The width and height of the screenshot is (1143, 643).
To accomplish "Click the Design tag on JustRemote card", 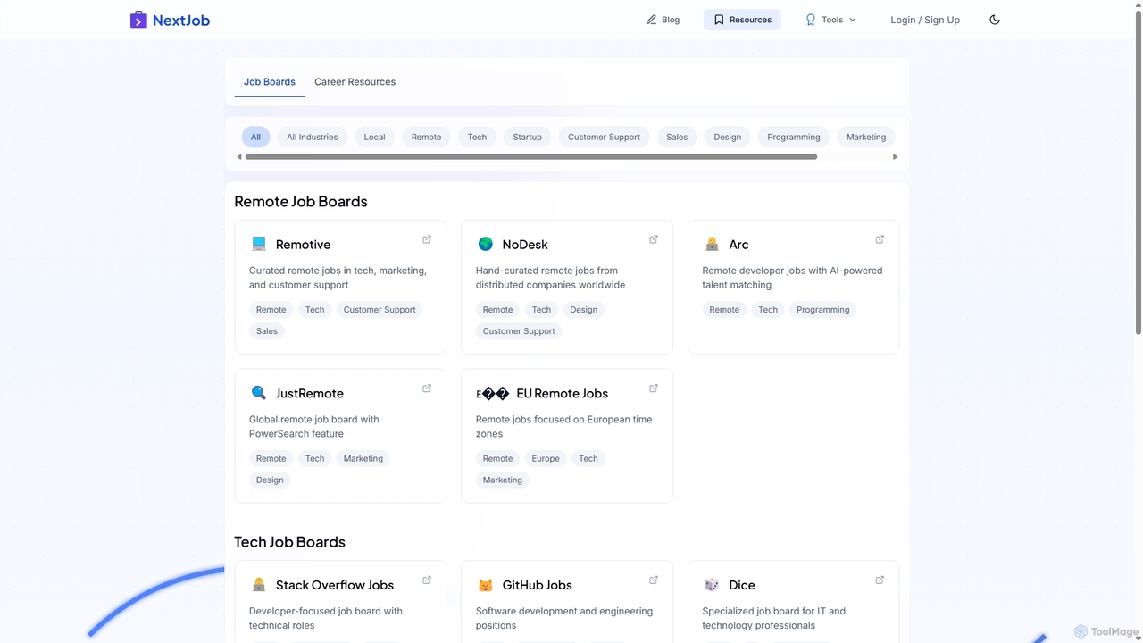I will coord(270,480).
